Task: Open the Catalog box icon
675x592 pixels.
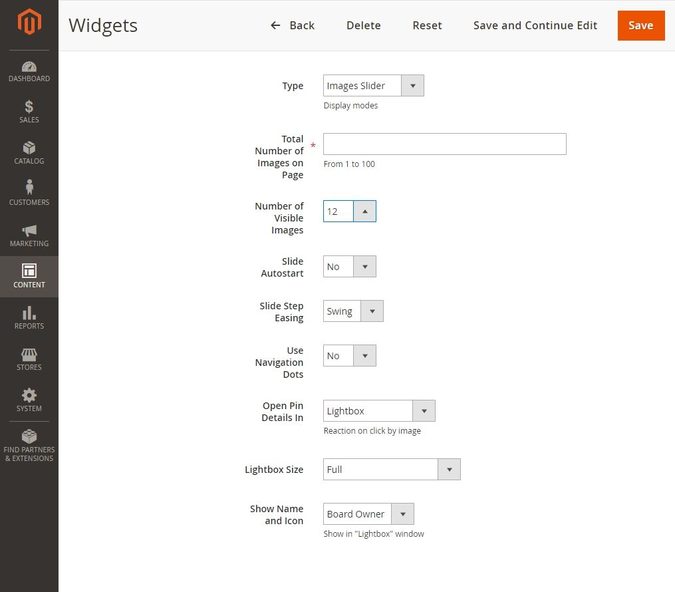Action: coord(29,148)
